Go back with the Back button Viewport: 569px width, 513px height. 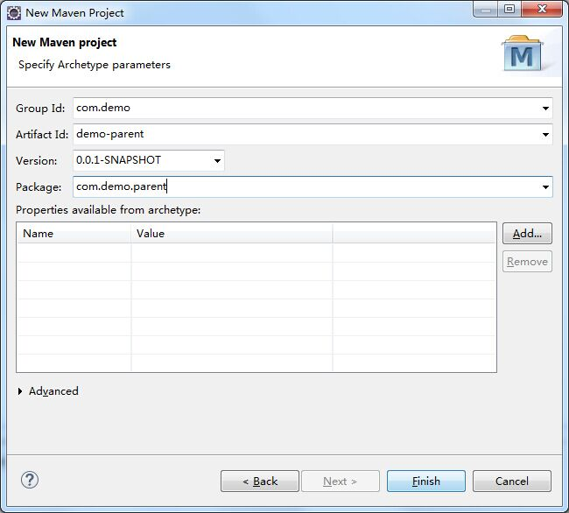pos(260,481)
